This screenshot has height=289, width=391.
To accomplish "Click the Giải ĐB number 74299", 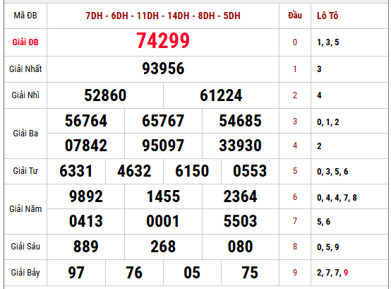I will pyautogui.click(x=163, y=41).
